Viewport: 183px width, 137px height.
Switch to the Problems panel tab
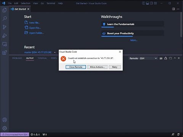(x=17, y=58)
